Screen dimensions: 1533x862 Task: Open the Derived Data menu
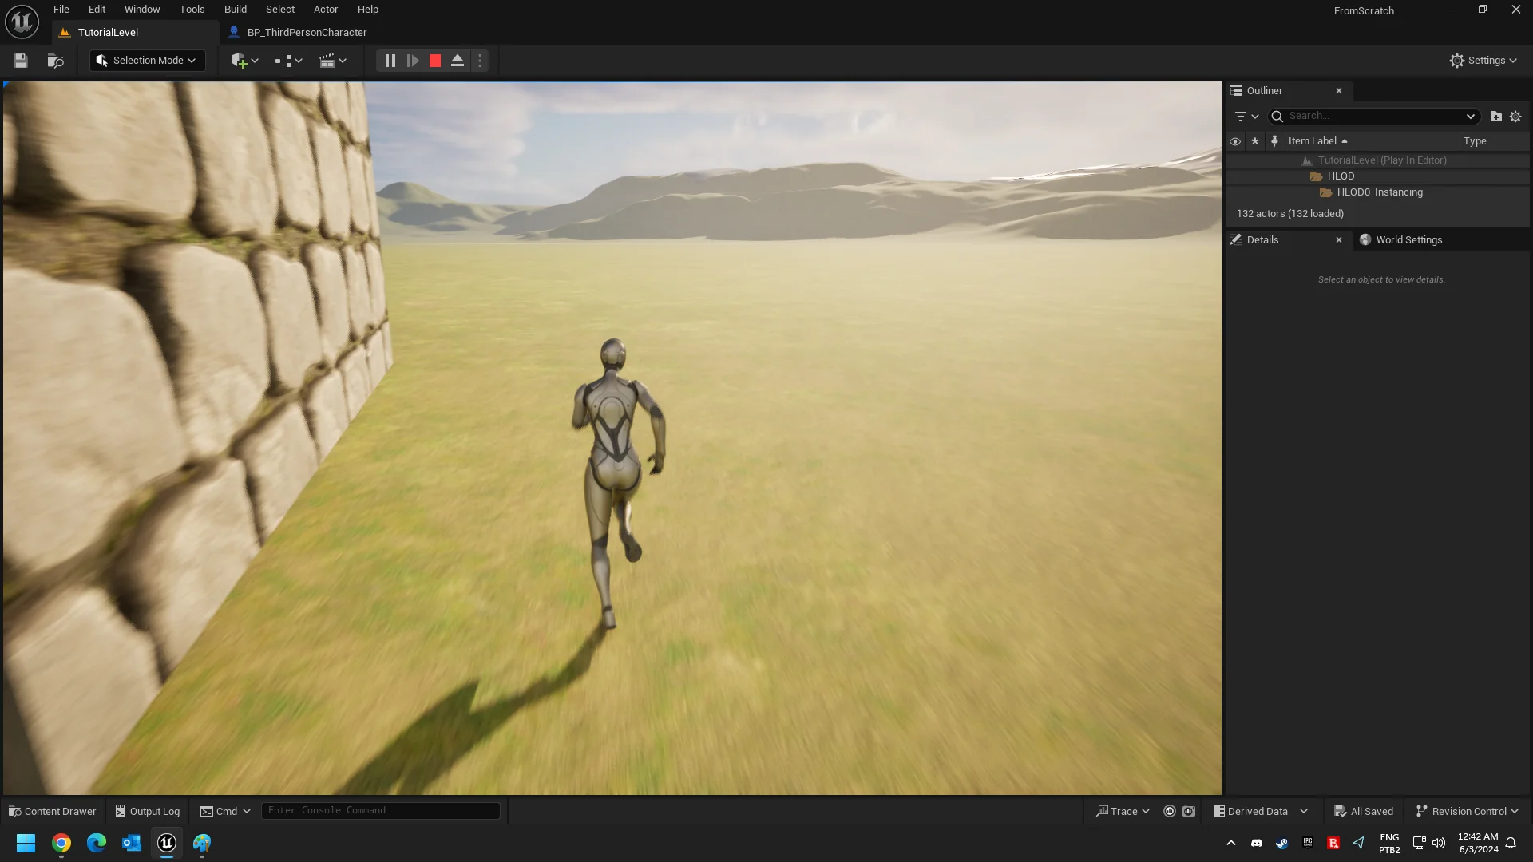pyautogui.click(x=1260, y=811)
